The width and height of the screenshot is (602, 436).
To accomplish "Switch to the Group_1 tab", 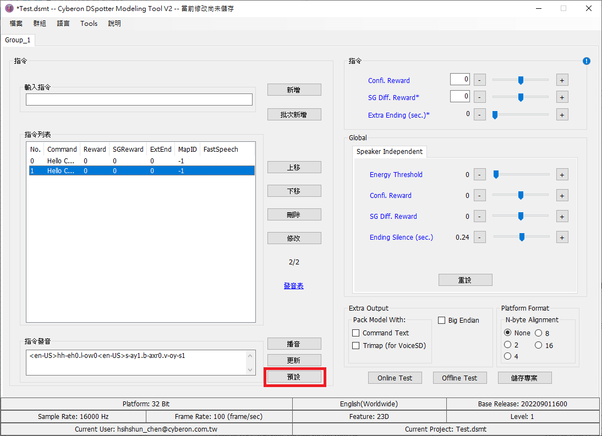I will 18,40.
